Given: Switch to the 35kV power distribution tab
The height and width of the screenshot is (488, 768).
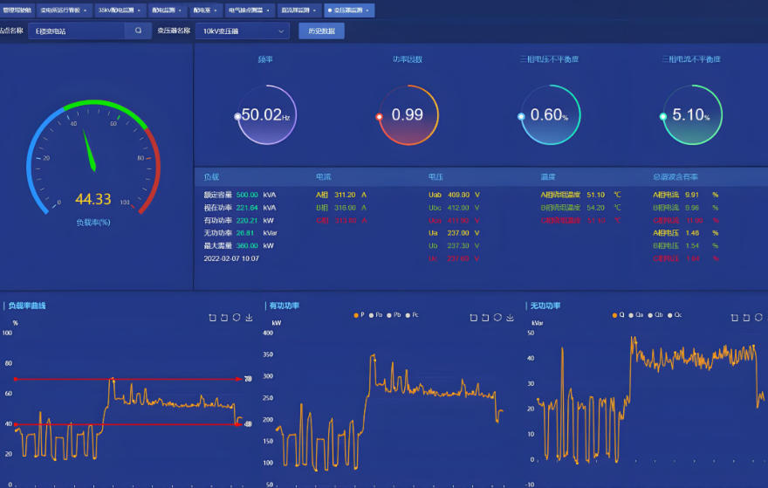Looking at the screenshot, I should coord(116,10).
